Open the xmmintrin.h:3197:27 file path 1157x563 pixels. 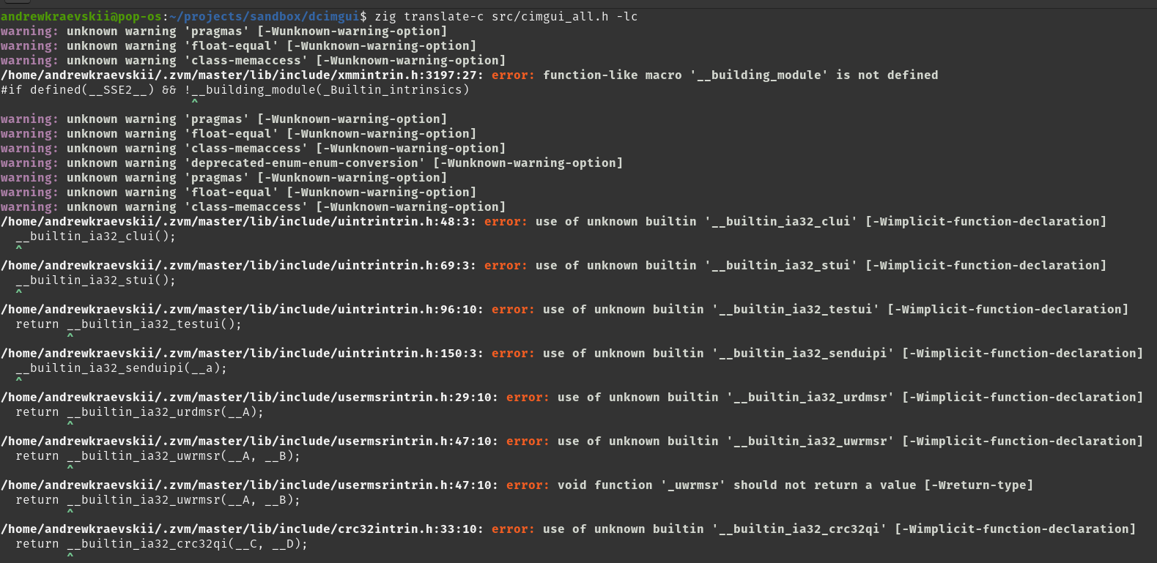click(242, 75)
